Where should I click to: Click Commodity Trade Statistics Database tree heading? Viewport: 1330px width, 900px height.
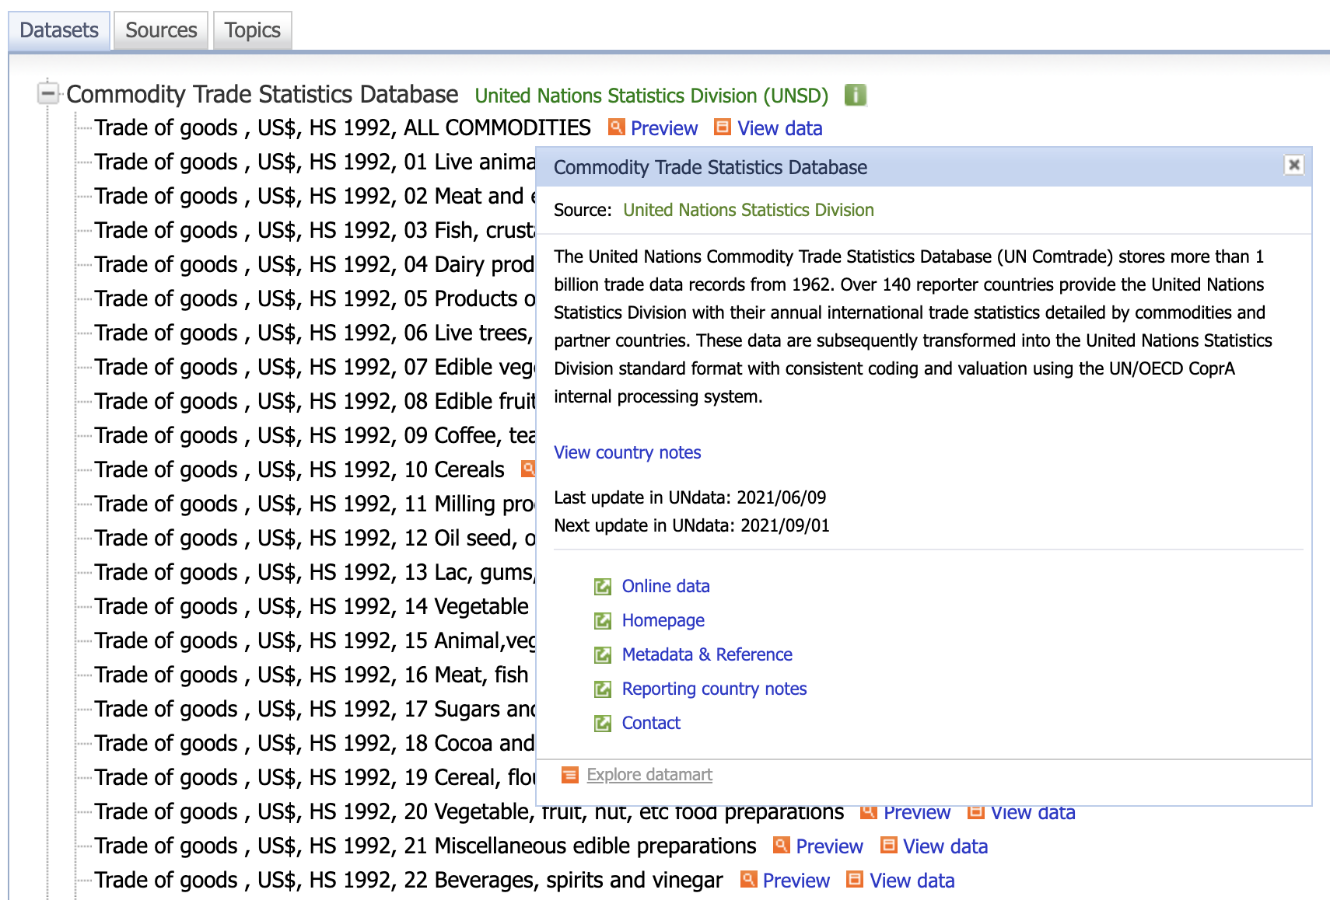click(x=262, y=94)
